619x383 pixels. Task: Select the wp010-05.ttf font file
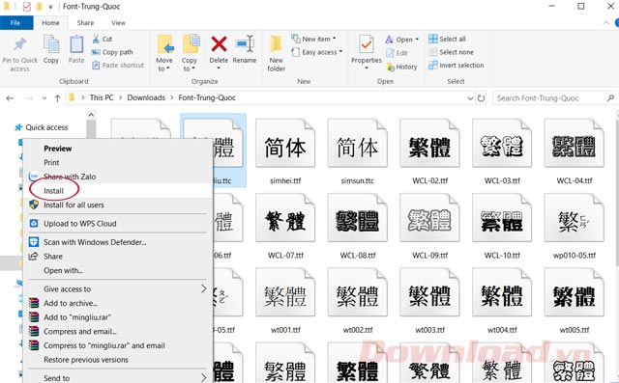pos(575,227)
